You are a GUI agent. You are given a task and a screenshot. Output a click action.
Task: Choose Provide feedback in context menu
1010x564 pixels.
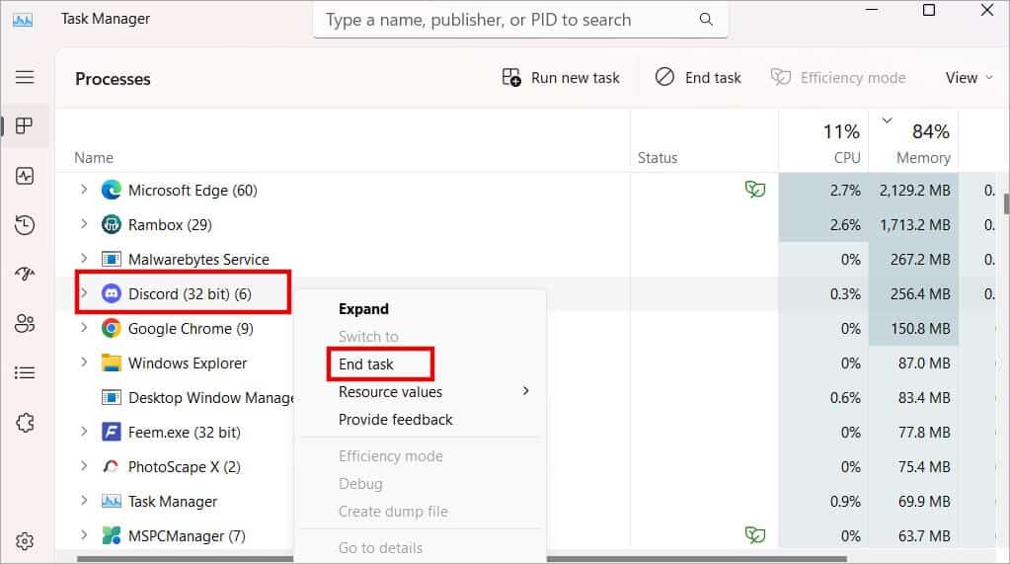click(396, 420)
